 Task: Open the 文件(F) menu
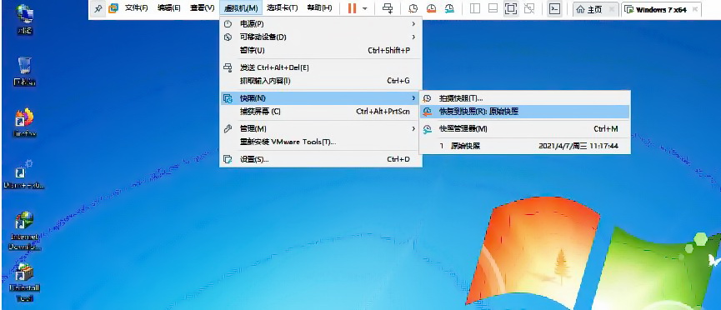pyautogui.click(x=137, y=8)
